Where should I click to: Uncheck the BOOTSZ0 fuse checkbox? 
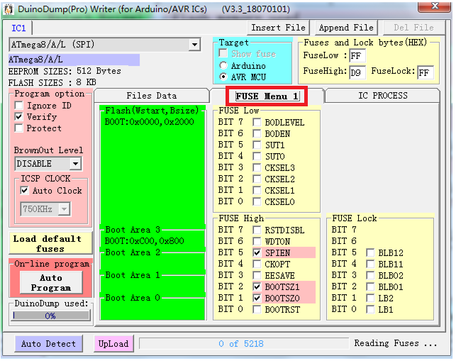pyautogui.click(x=257, y=298)
